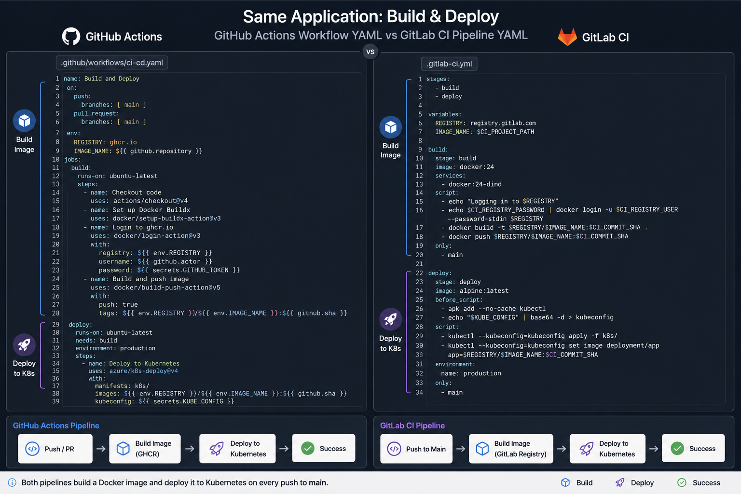Click the 'push: true' line
Image resolution: width=741 pixels, height=494 pixels.
118,305
